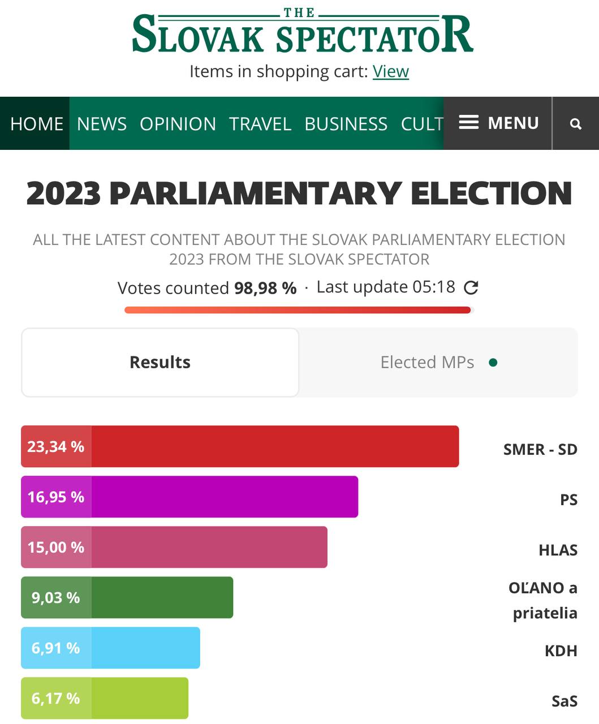The width and height of the screenshot is (599, 724).
Task: Click the search magnifier icon
Action: pos(576,124)
